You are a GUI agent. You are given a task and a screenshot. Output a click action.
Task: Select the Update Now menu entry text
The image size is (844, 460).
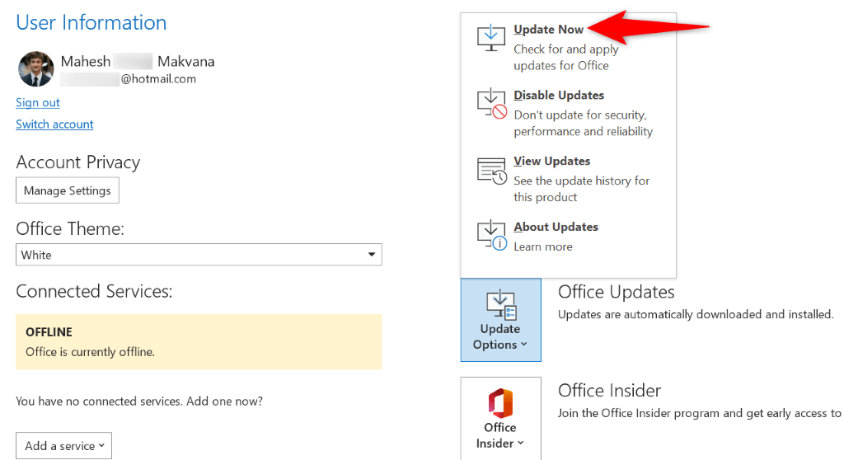pyautogui.click(x=548, y=30)
